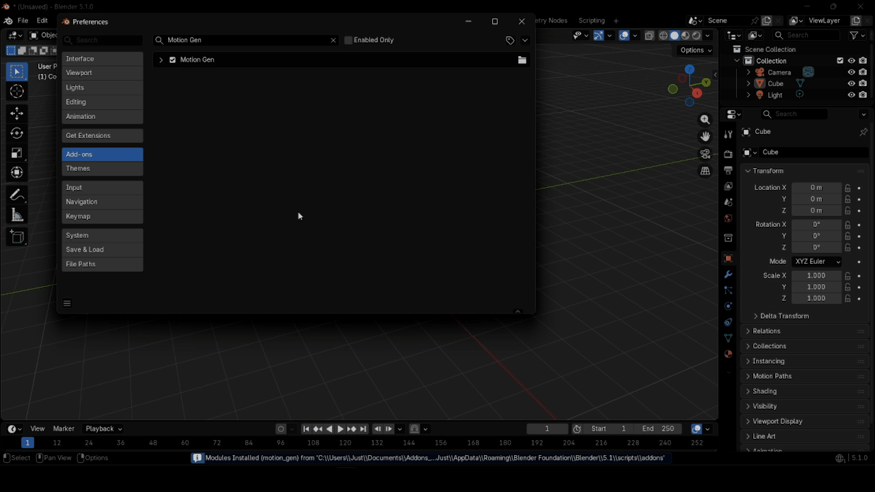
Task: Open the timeline View menu
Action: click(37, 429)
